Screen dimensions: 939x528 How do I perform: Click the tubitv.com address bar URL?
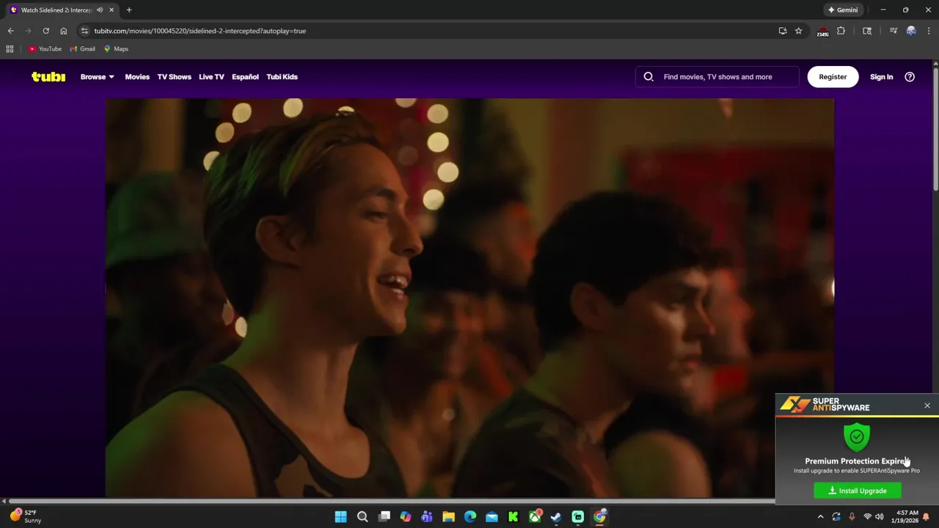[200, 31]
